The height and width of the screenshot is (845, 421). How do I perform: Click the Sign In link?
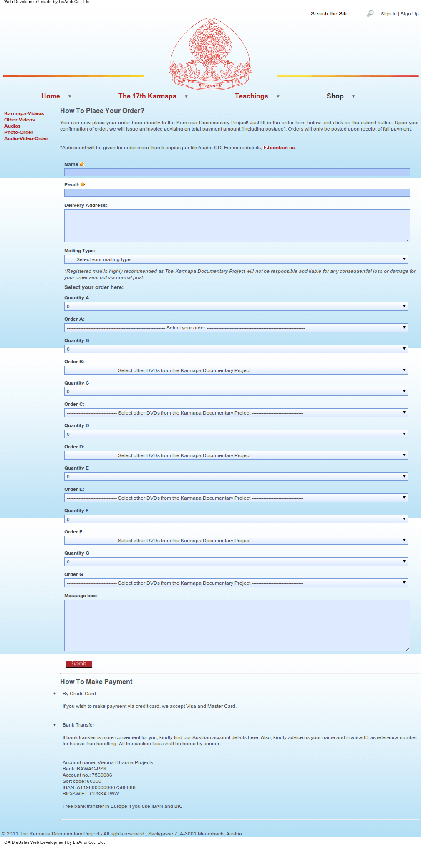click(388, 14)
